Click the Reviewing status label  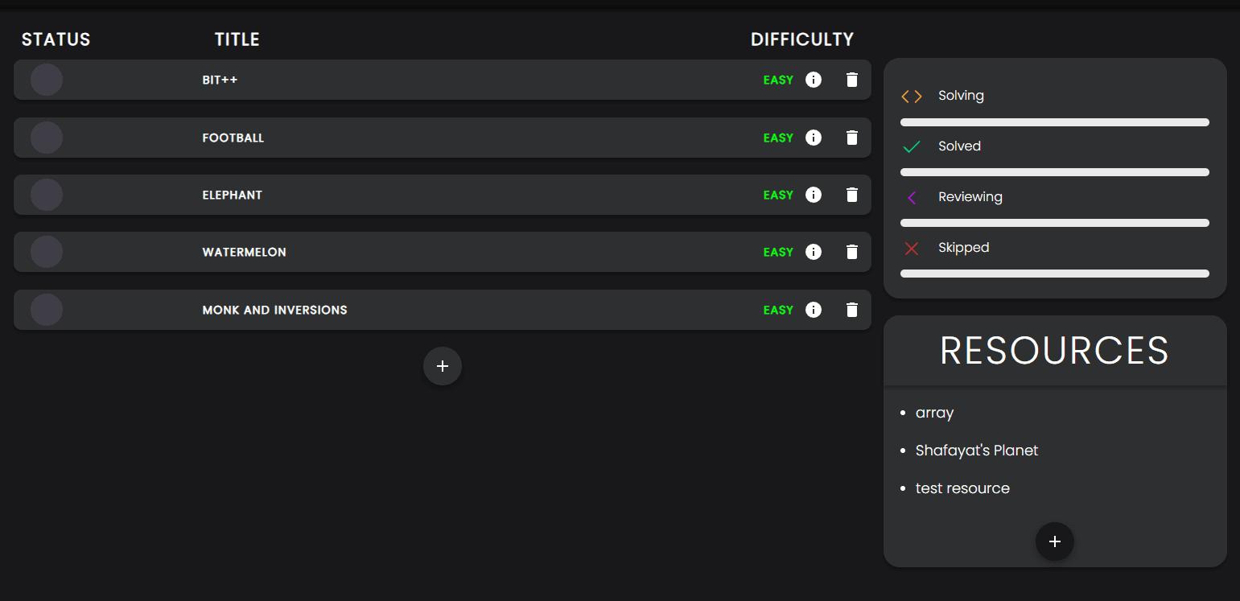click(970, 197)
